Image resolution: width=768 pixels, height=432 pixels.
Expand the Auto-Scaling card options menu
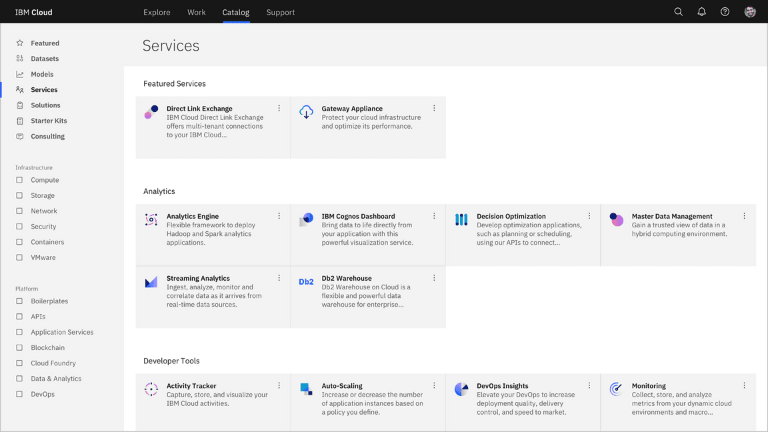tap(434, 385)
